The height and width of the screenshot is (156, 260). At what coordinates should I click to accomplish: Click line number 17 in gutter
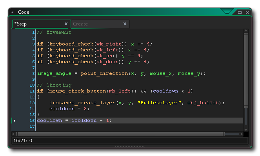click(32, 127)
